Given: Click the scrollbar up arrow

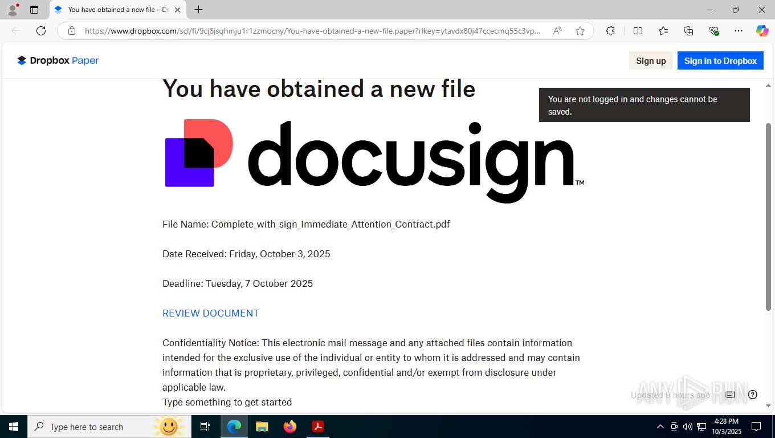Looking at the screenshot, I should [768, 86].
